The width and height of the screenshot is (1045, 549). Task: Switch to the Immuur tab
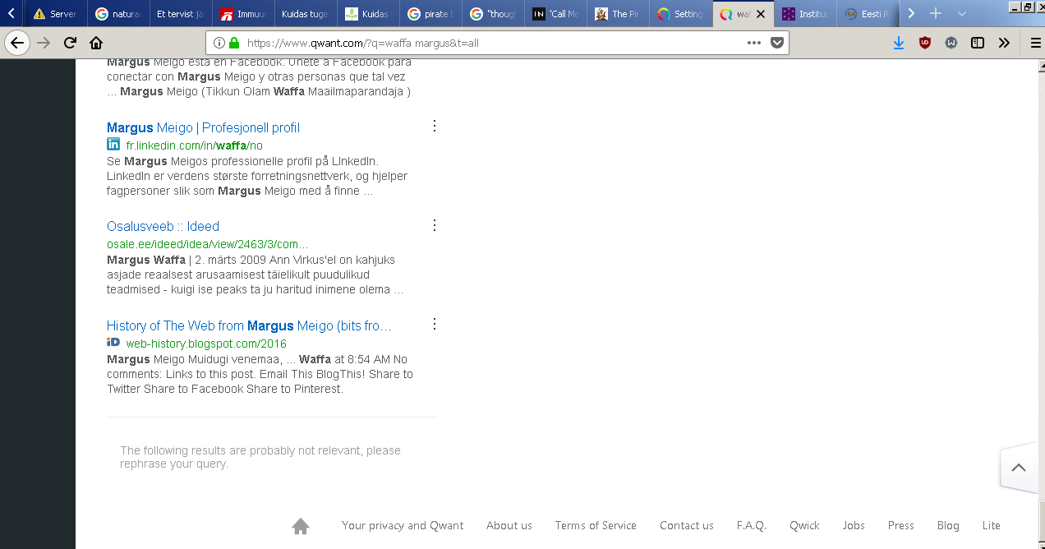tap(242, 14)
